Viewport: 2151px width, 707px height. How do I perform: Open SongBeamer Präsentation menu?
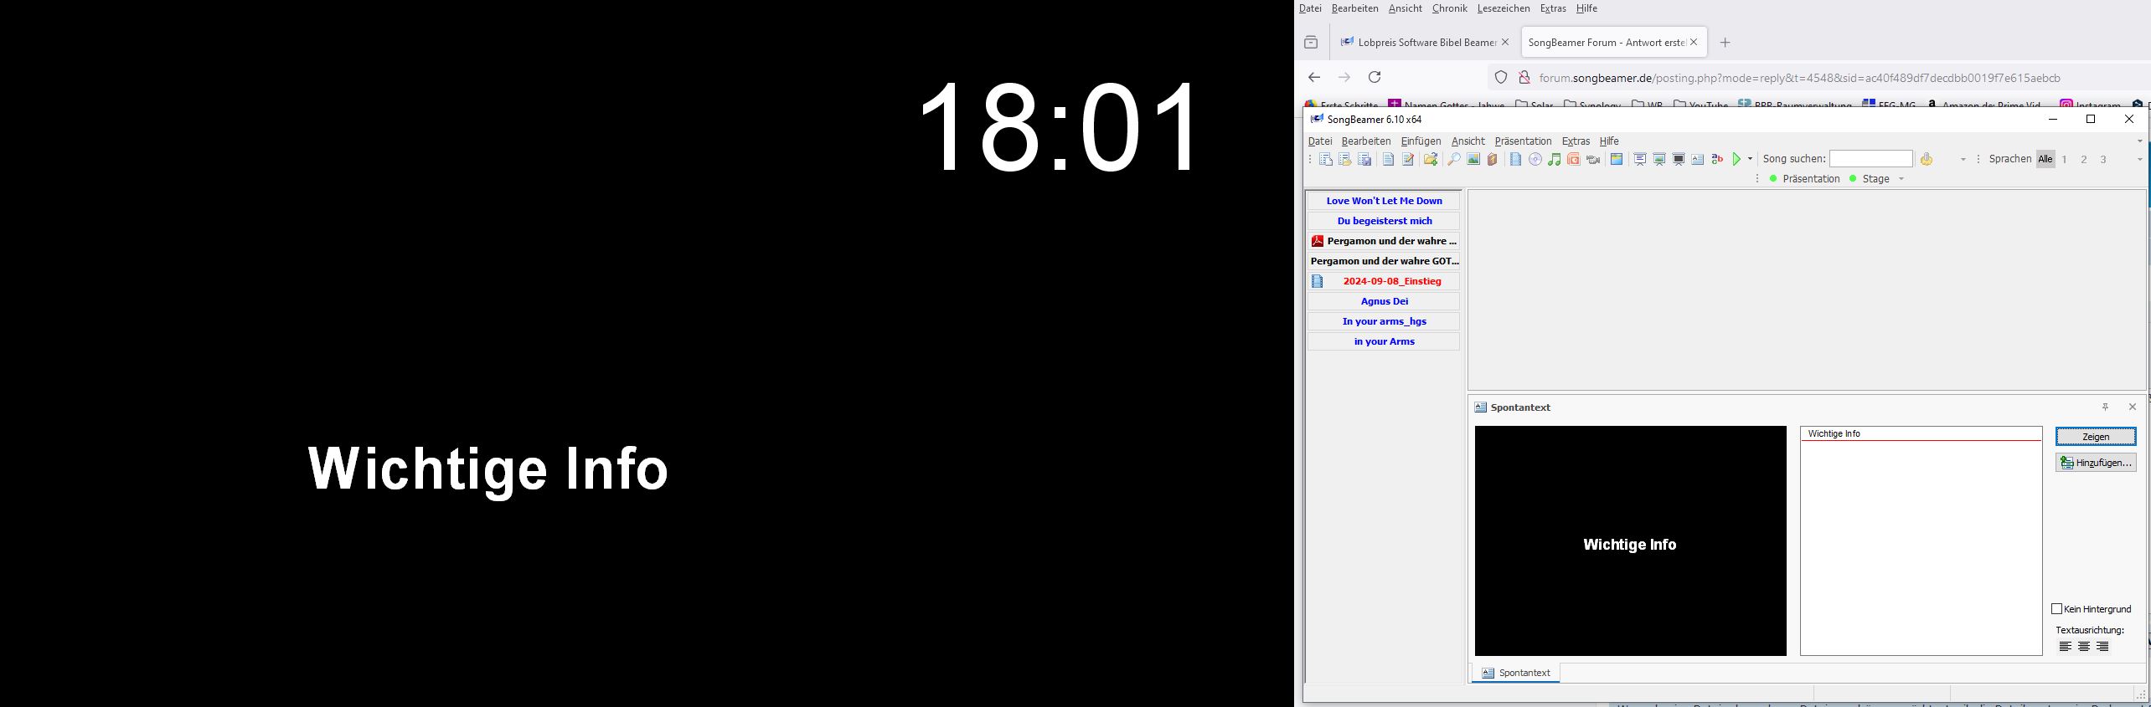pos(1523,141)
